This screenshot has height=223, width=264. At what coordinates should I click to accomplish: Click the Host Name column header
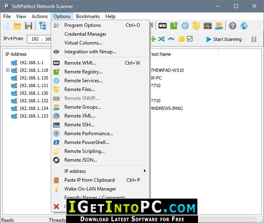161,54
